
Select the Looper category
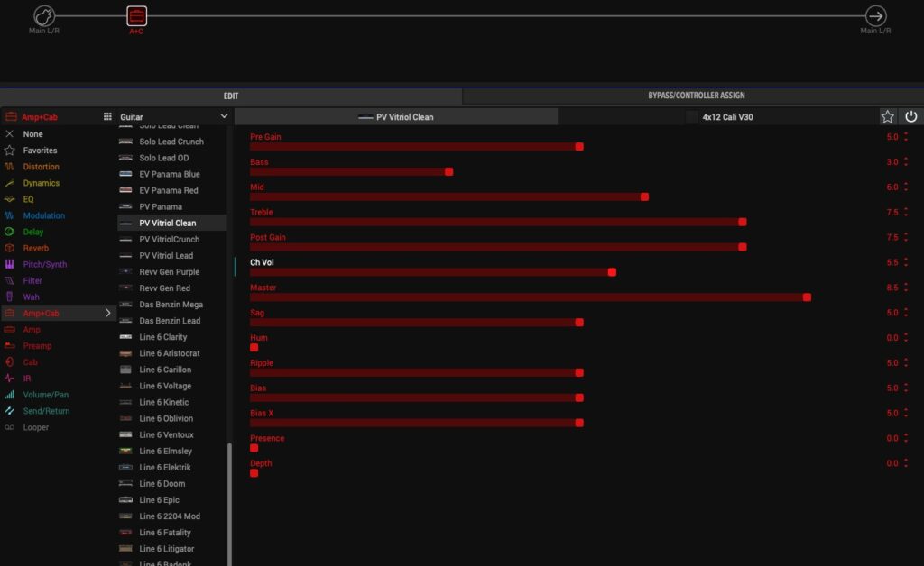tap(36, 427)
